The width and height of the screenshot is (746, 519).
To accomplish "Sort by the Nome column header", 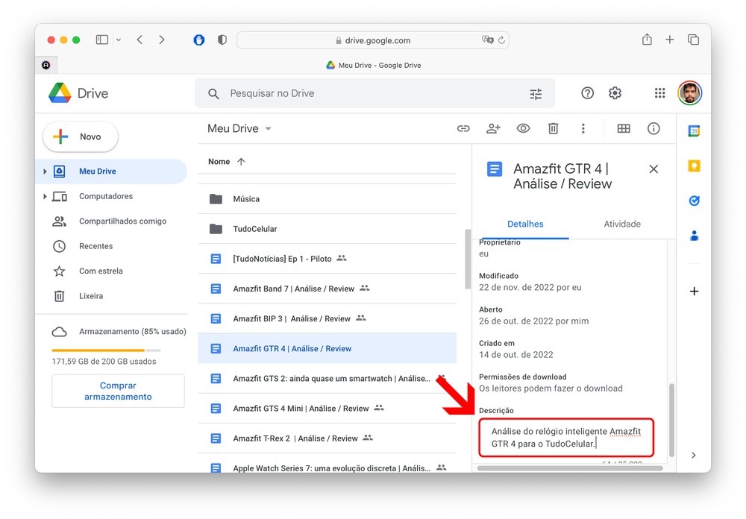I will coord(219,162).
